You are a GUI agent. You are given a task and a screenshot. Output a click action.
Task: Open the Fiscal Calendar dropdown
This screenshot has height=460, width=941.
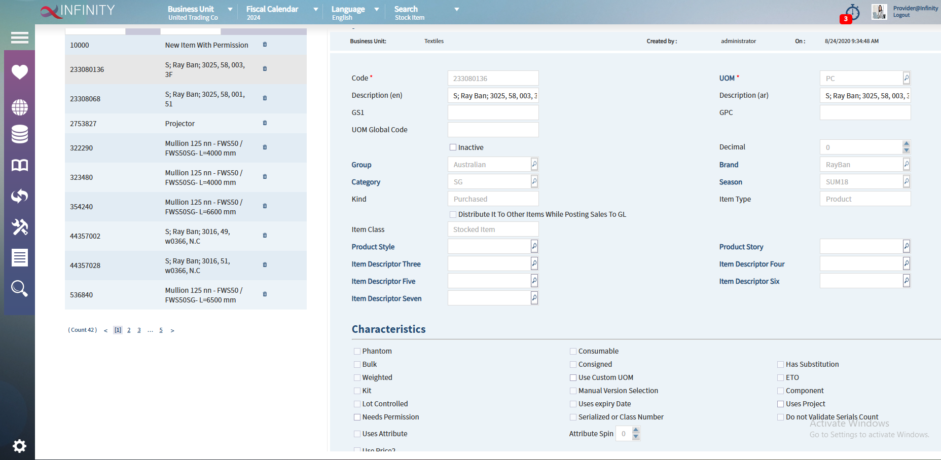point(315,9)
